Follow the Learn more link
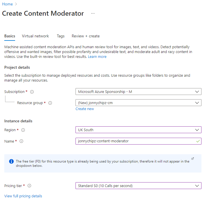The width and height of the screenshot is (214, 211). tap(97, 57)
